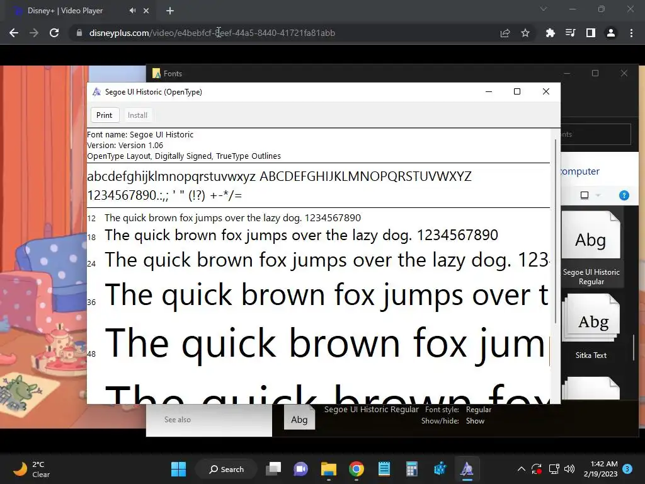Click 'Show' value beside Show/hide
Screen dimensions: 645x484
click(475, 421)
